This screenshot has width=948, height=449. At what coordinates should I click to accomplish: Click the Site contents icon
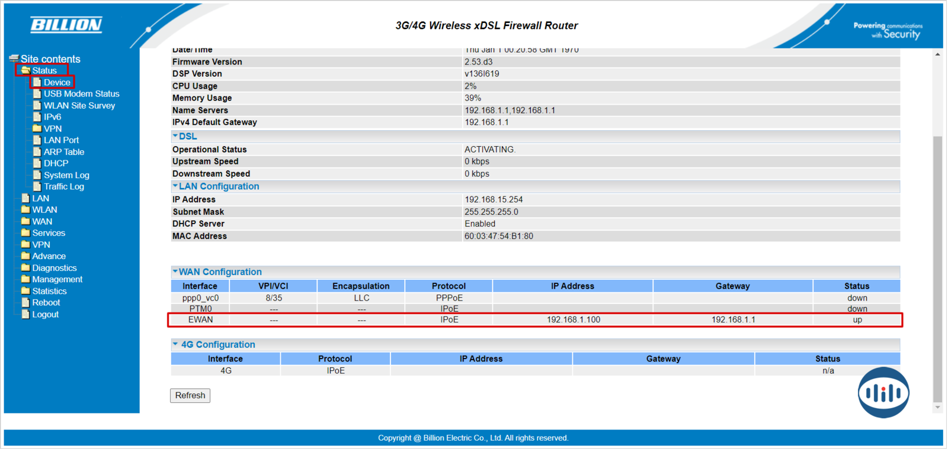[14, 59]
